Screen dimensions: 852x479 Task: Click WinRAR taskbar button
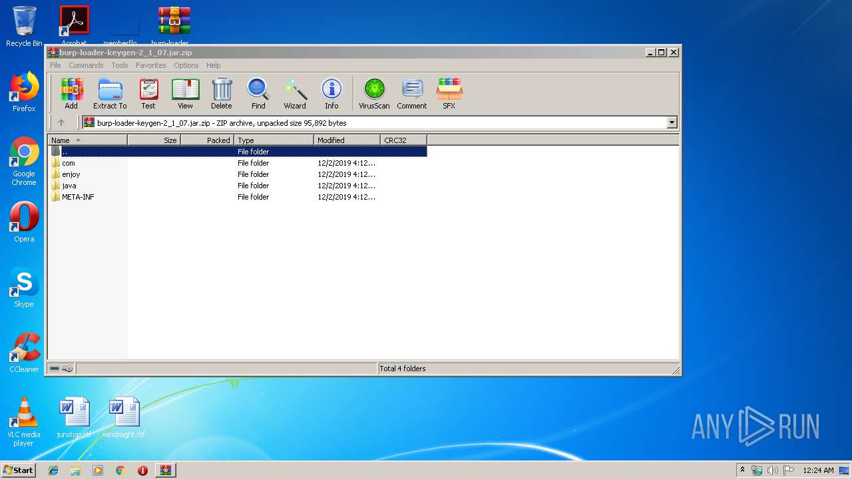[x=165, y=470]
